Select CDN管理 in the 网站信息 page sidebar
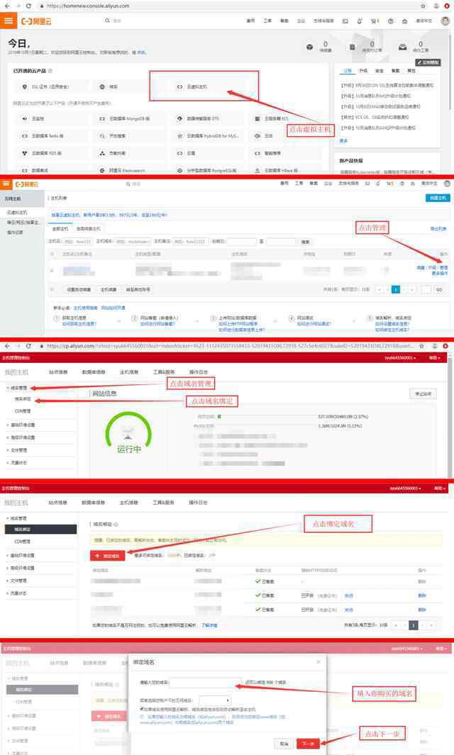This screenshot has width=454, height=755. pos(22,411)
